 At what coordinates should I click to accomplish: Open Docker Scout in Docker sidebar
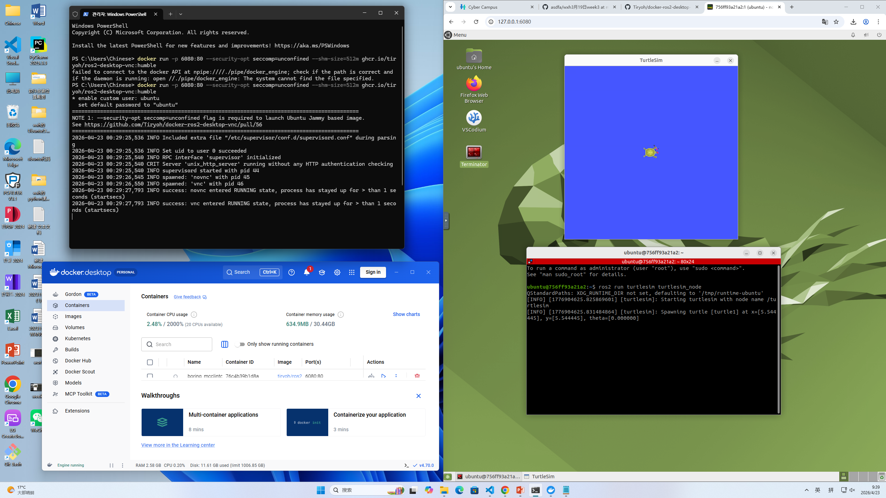pyautogui.click(x=86, y=372)
